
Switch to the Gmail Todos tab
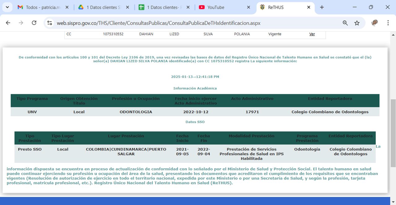point(43,7)
